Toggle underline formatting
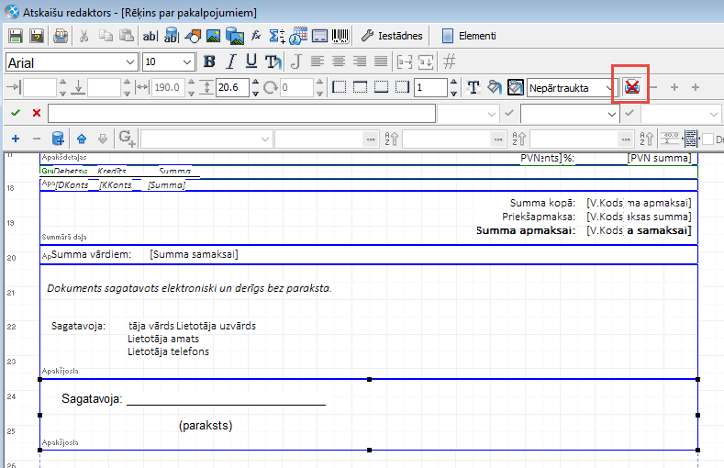Viewport: 724px width, 468px height. tap(251, 61)
